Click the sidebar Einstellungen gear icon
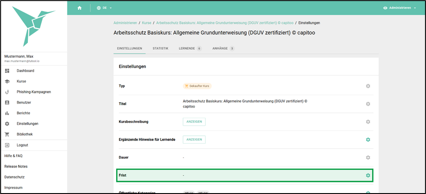 7,124
